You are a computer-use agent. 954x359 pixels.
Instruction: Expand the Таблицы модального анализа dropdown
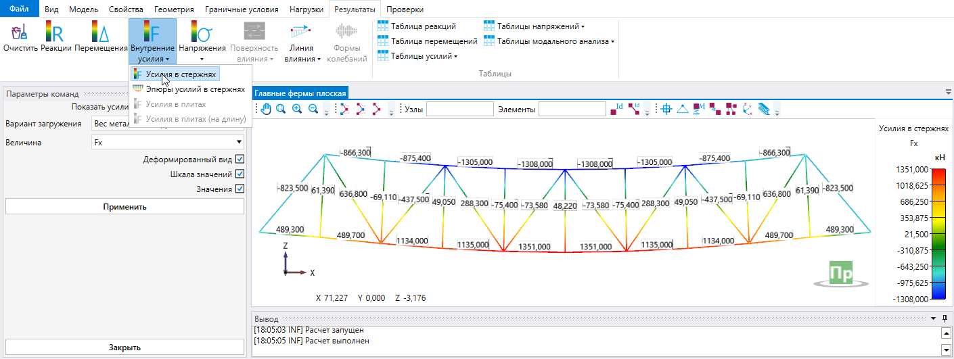point(549,41)
